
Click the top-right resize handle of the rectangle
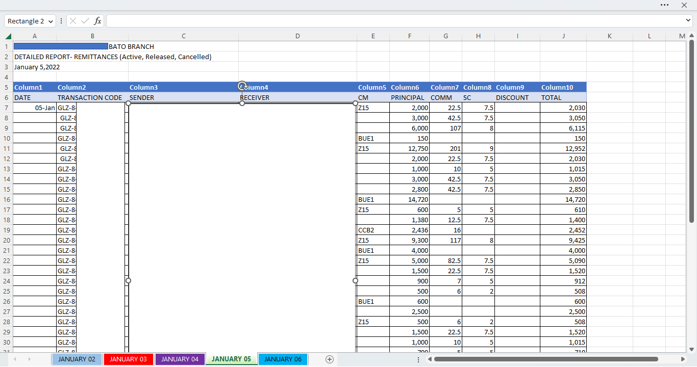(356, 103)
